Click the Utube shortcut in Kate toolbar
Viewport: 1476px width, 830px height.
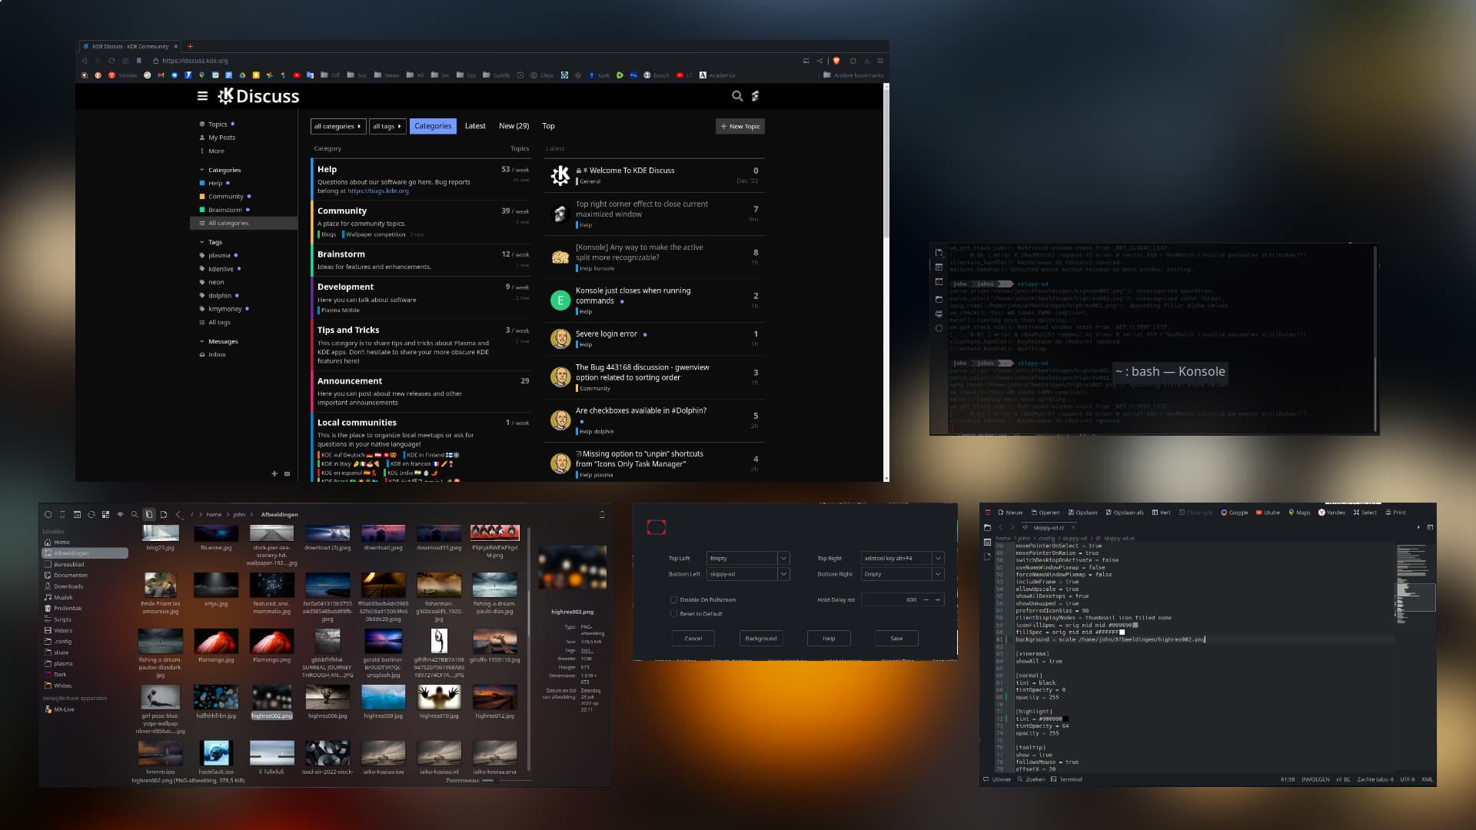(x=1268, y=513)
